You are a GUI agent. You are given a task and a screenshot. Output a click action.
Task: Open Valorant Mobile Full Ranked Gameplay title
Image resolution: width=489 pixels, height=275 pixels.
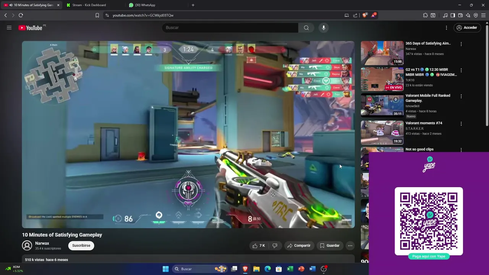pos(428,98)
